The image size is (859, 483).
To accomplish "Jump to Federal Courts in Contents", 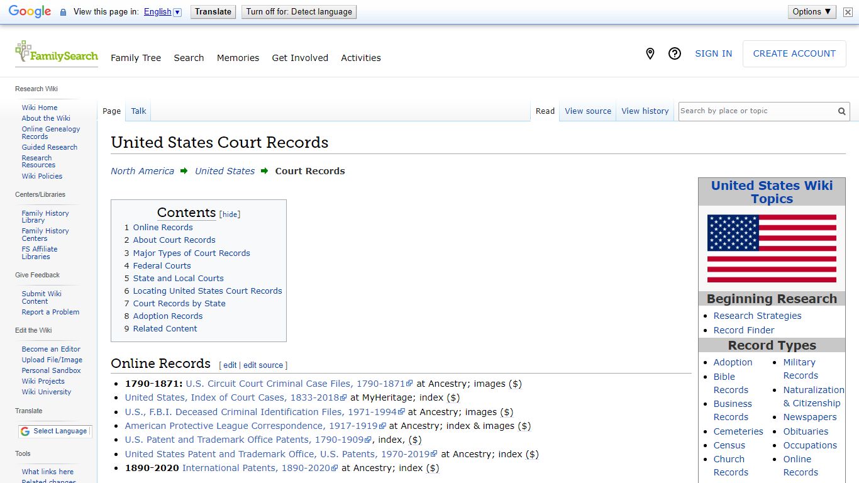I will [x=162, y=265].
